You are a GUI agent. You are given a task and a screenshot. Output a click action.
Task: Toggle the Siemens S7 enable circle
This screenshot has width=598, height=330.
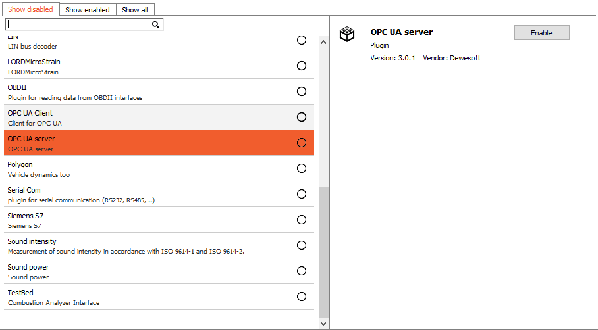tap(302, 220)
